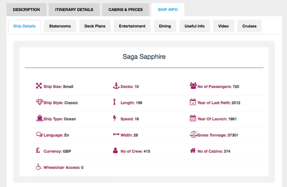Click the 'Ship Style: Classic' text

[60, 103]
